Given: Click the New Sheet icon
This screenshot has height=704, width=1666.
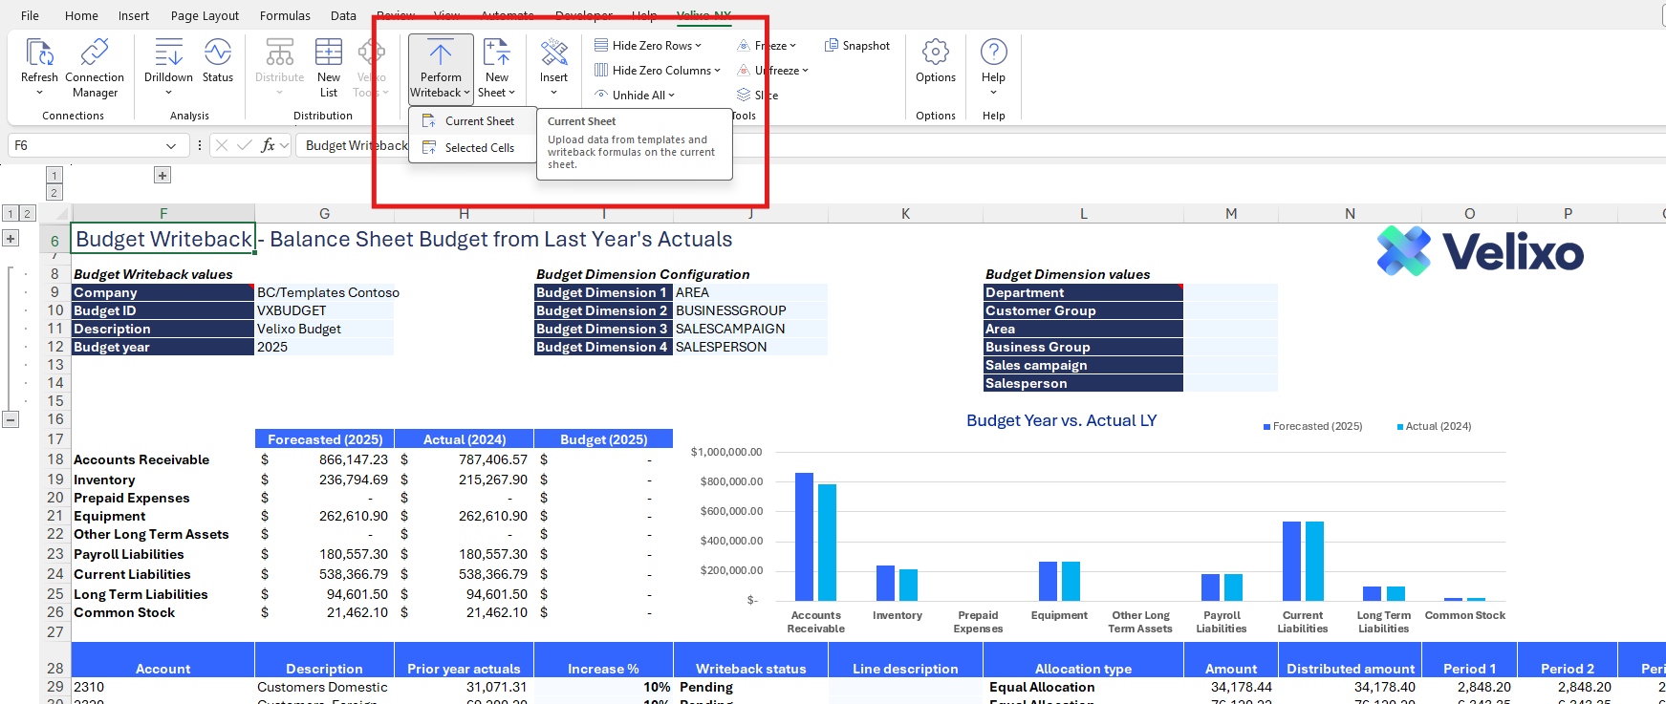Looking at the screenshot, I should click(x=496, y=53).
